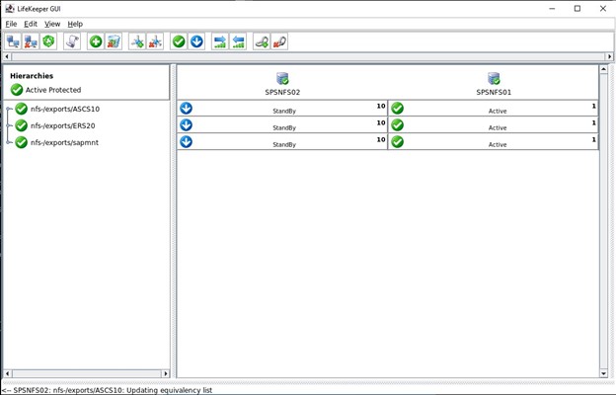This screenshot has height=395, width=616.
Task: Click Create Resource Hierarchy green plus icon
Action: click(96, 41)
